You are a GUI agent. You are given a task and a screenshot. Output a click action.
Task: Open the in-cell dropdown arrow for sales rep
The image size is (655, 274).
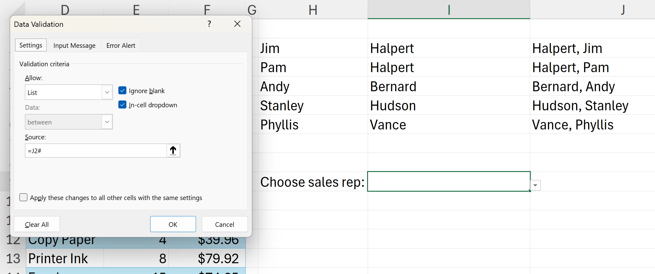click(x=535, y=185)
